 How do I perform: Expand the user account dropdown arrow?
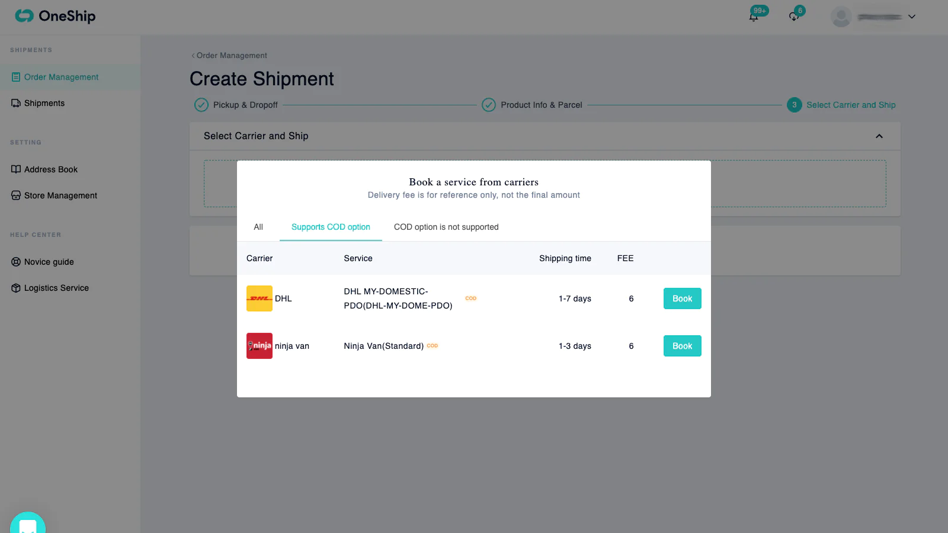912,17
